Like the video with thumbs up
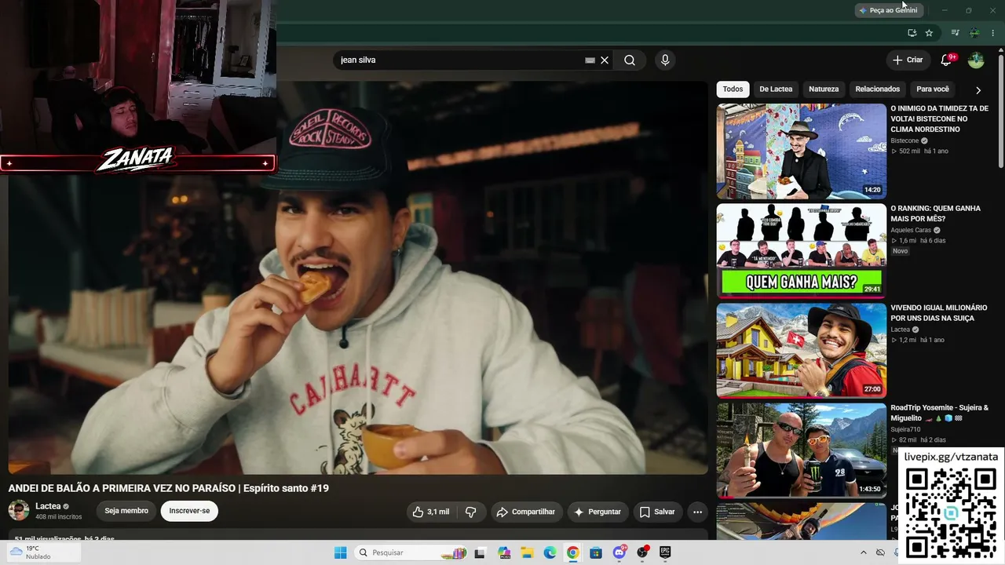Image resolution: width=1005 pixels, height=565 pixels. point(431,512)
